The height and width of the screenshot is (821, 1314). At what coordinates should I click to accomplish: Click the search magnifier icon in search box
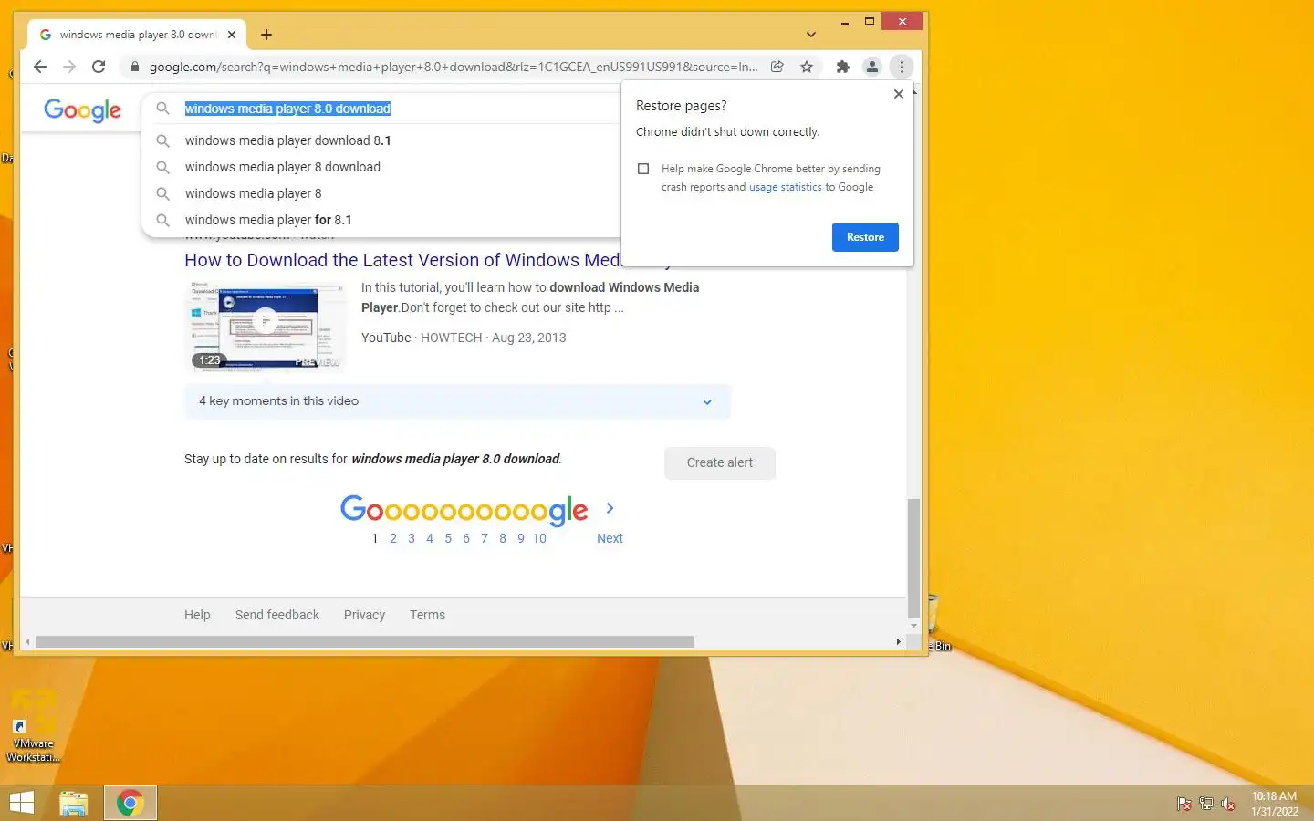click(x=163, y=109)
